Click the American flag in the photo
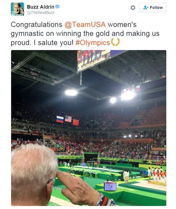 click(68, 119)
